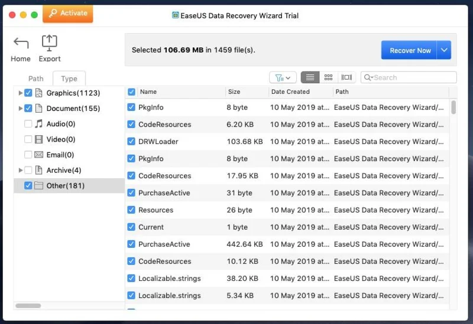Select the Type tab
473x324 pixels.
(x=69, y=78)
